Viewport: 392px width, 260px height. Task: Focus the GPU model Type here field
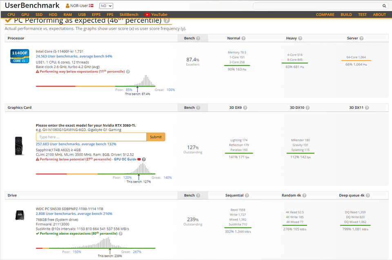(91, 137)
